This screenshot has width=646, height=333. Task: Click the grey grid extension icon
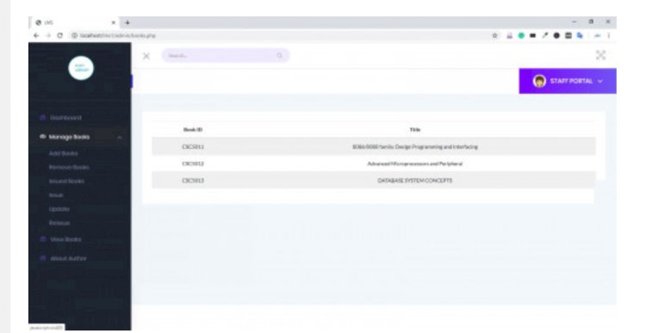tap(568, 36)
